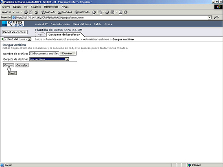Screen dimensions: 223x167
Task: Open the Ayuda menu in menu bar
Action: point(65,7)
